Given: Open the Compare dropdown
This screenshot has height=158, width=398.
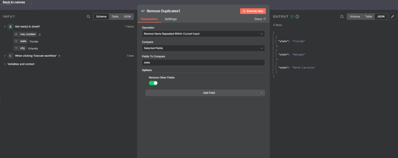Looking at the screenshot, I should 204,48.
